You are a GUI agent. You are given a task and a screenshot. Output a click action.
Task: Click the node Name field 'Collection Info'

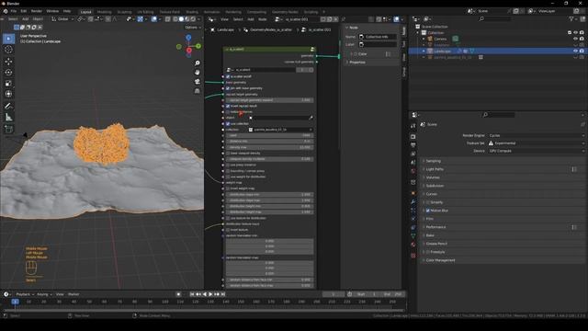(378, 37)
